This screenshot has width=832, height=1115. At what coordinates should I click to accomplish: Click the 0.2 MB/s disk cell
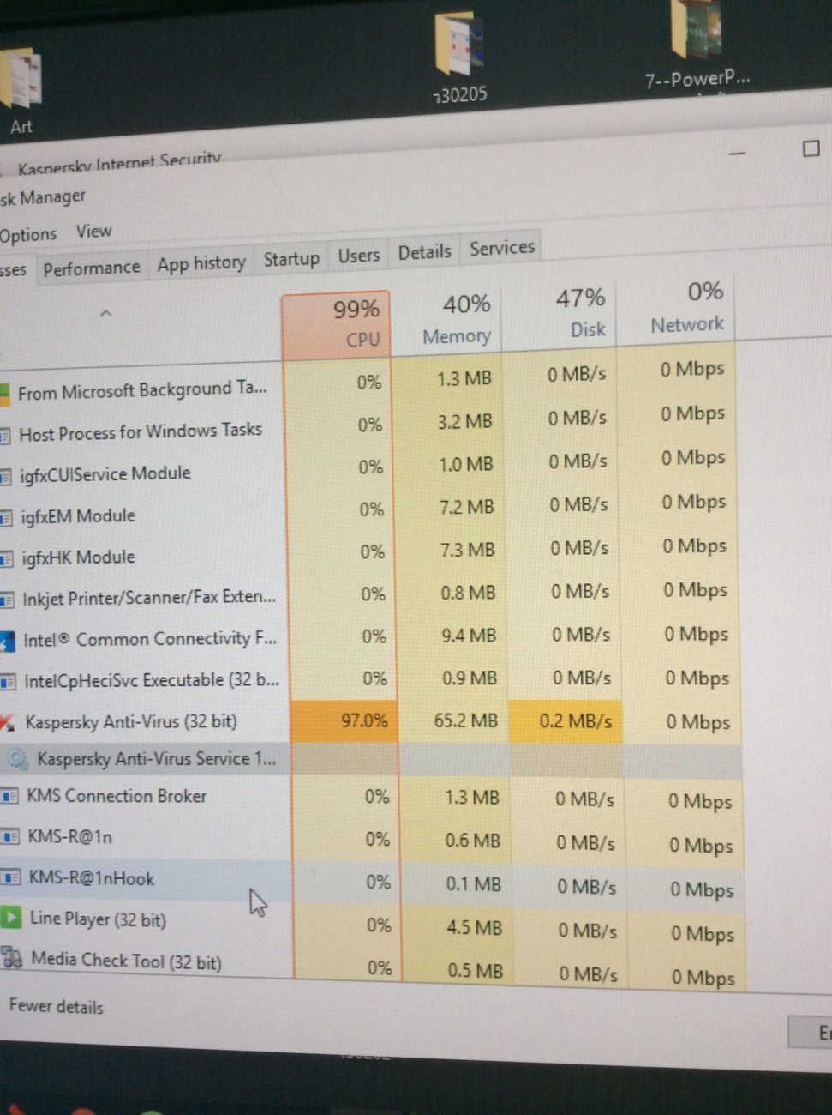coord(566,720)
